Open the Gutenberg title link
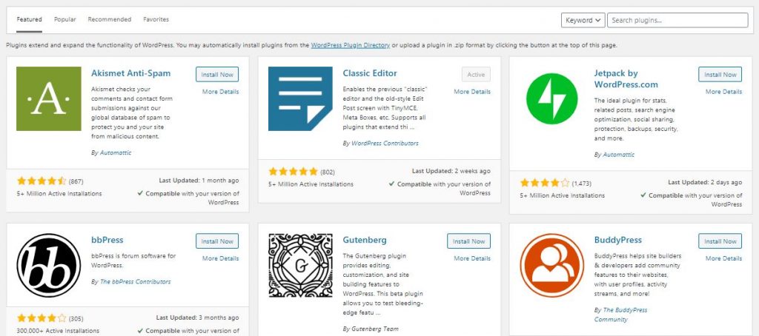The width and height of the screenshot is (759, 336). pyautogui.click(x=365, y=240)
